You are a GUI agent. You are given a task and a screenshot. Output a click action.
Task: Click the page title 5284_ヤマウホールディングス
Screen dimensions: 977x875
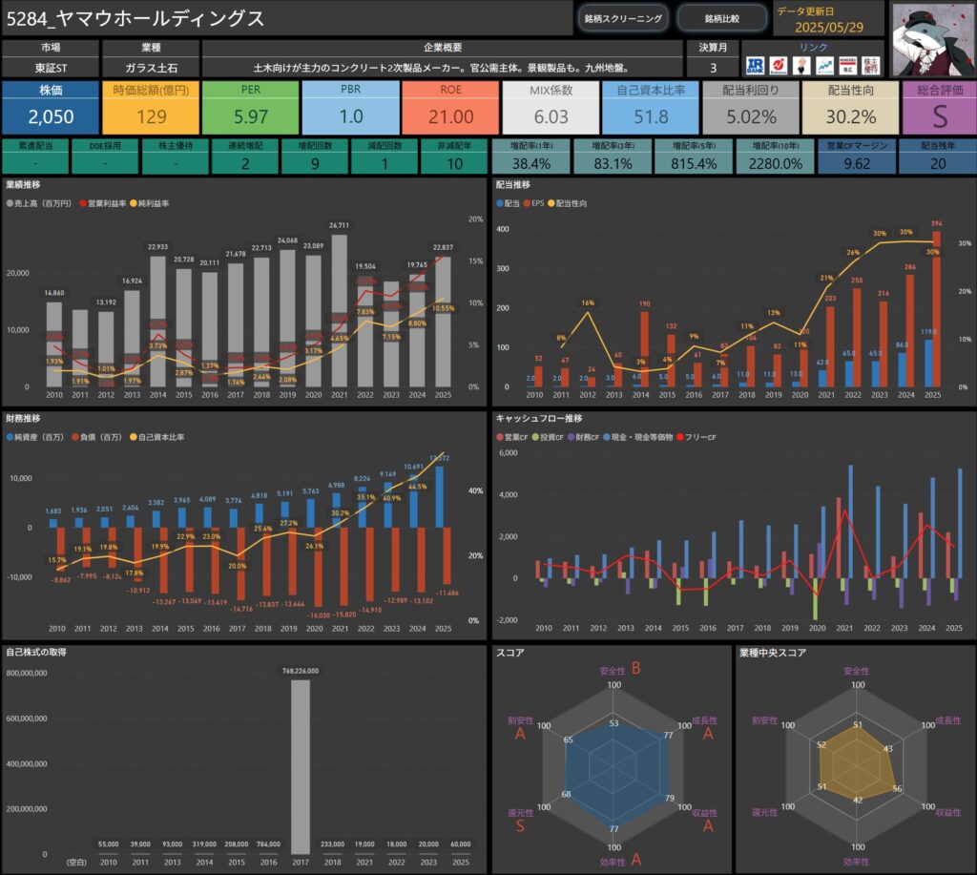[135, 19]
